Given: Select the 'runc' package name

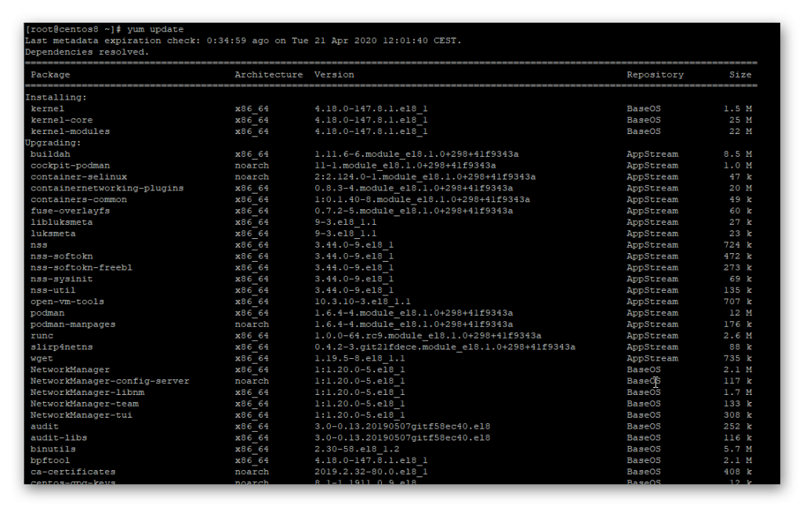Looking at the screenshot, I should pos(42,335).
